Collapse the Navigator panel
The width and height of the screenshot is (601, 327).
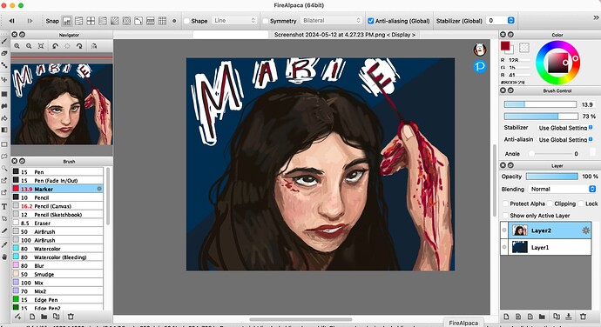coord(23,35)
